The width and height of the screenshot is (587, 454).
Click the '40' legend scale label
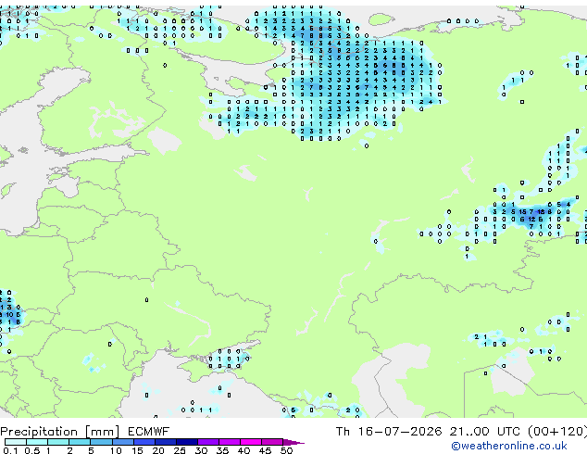tap(244, 450)
